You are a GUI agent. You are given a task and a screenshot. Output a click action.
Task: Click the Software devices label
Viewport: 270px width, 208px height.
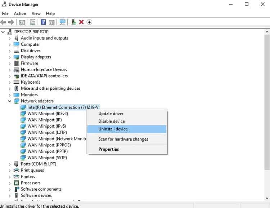tap(36, 195)
